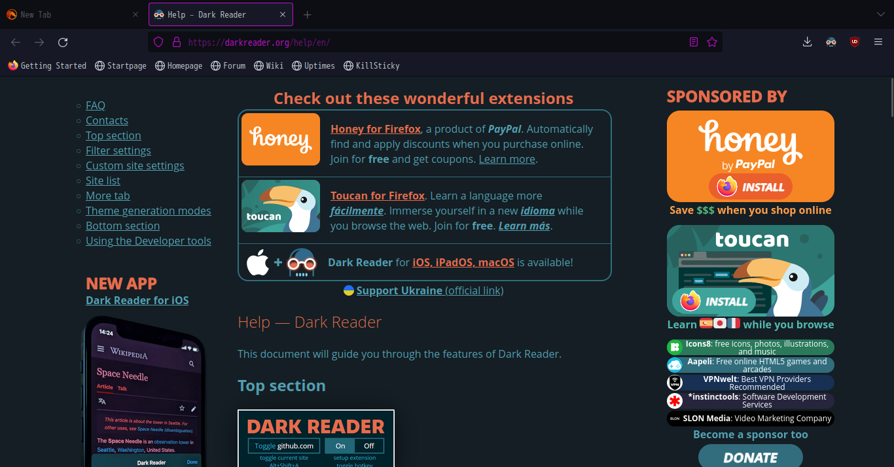Open the browser hamburger menu

[x=878, y=42]
